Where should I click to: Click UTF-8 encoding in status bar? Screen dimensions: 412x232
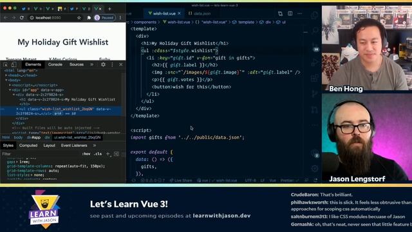click(x=250, y=180)
